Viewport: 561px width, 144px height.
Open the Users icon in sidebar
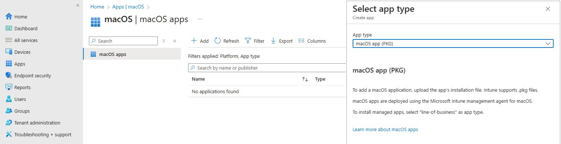coord(9,99)
